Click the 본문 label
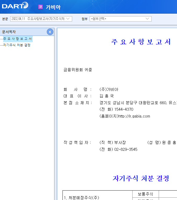Screen dimensions: 177x200 click(x=5, y=19)
